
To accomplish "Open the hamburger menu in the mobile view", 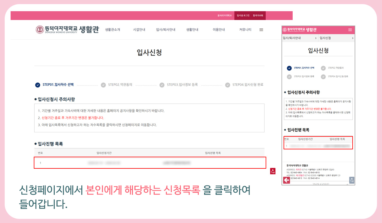I will (x=350, y=30).
